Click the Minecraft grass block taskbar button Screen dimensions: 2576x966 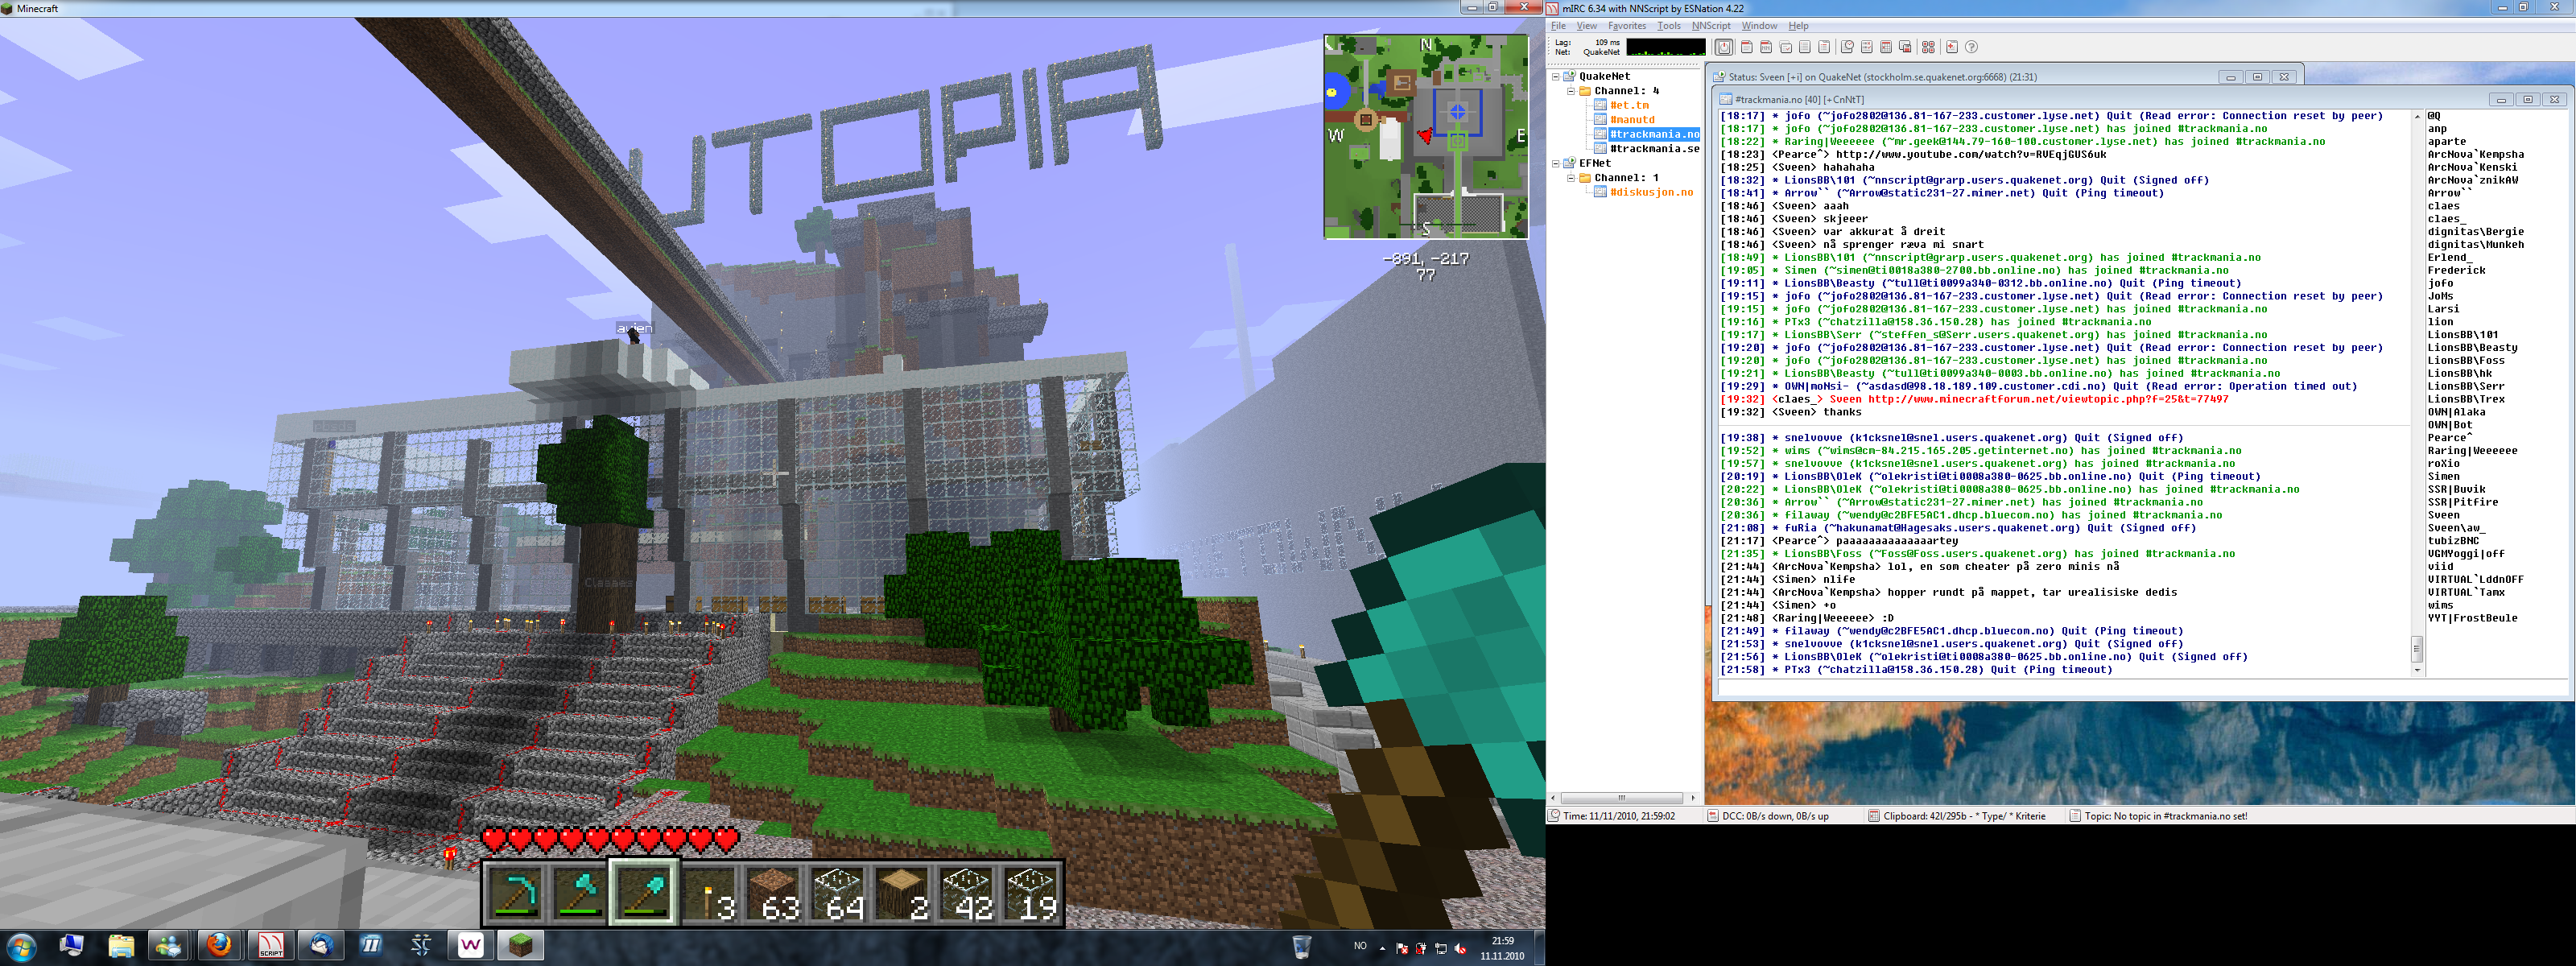(x=520, y=945)
